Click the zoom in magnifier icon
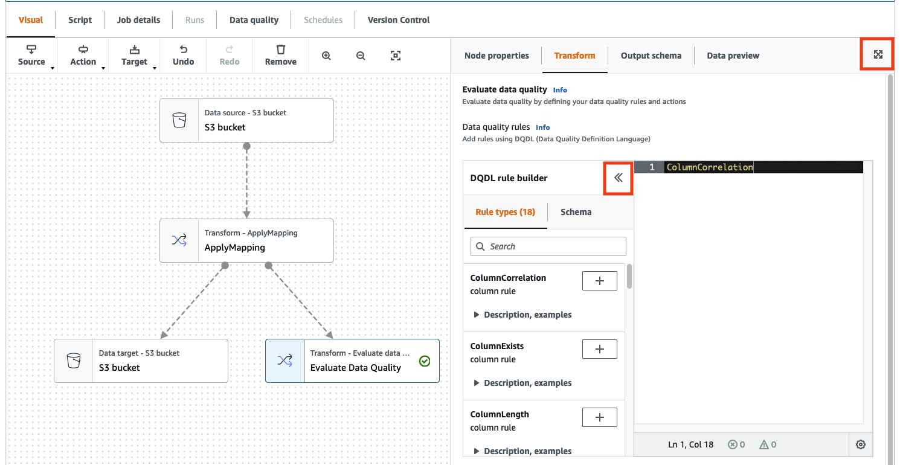The width and height of the screenshot is (900, 465). 326,56
